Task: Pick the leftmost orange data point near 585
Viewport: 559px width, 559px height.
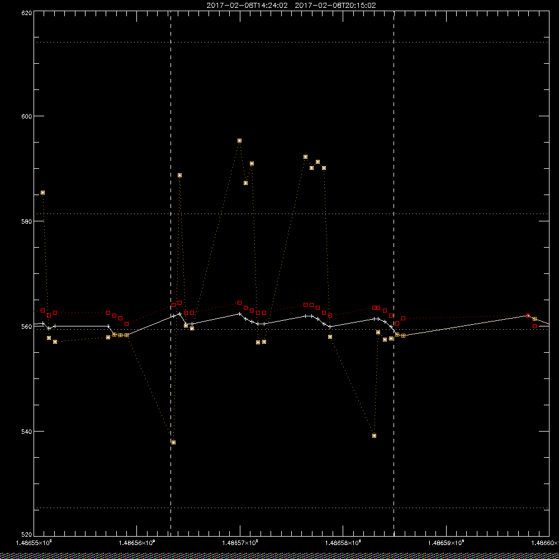Action: [x=43, y=192]
